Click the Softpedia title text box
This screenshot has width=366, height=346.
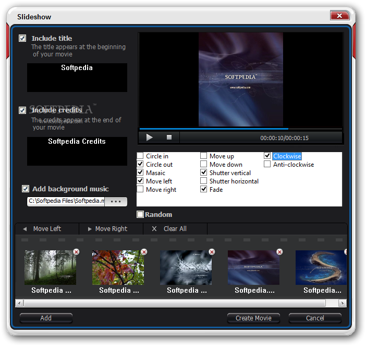pos(77,77)
